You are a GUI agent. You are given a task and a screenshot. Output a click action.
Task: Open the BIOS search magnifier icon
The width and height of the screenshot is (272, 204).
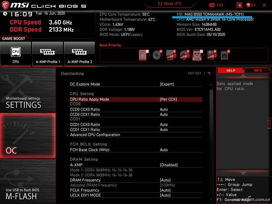click(239, 5)
